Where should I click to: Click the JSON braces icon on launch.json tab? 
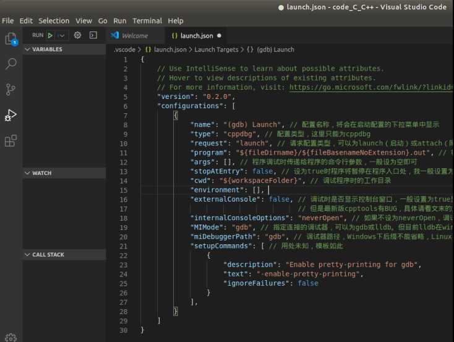174,36
